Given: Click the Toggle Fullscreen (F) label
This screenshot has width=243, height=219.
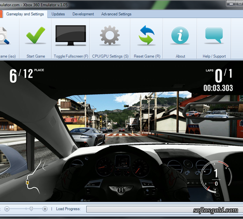Looking at the screenshot, I should click(71, 56).
